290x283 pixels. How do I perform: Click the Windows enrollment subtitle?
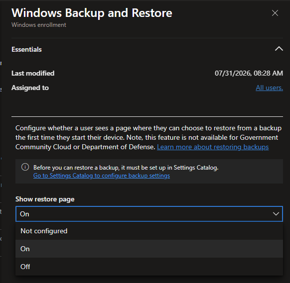click(x=39, y=25)
